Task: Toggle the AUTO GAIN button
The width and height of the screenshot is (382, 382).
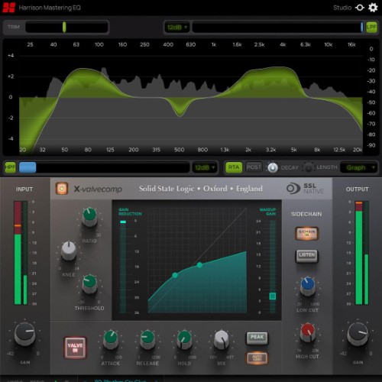Action: coord(257,358)
